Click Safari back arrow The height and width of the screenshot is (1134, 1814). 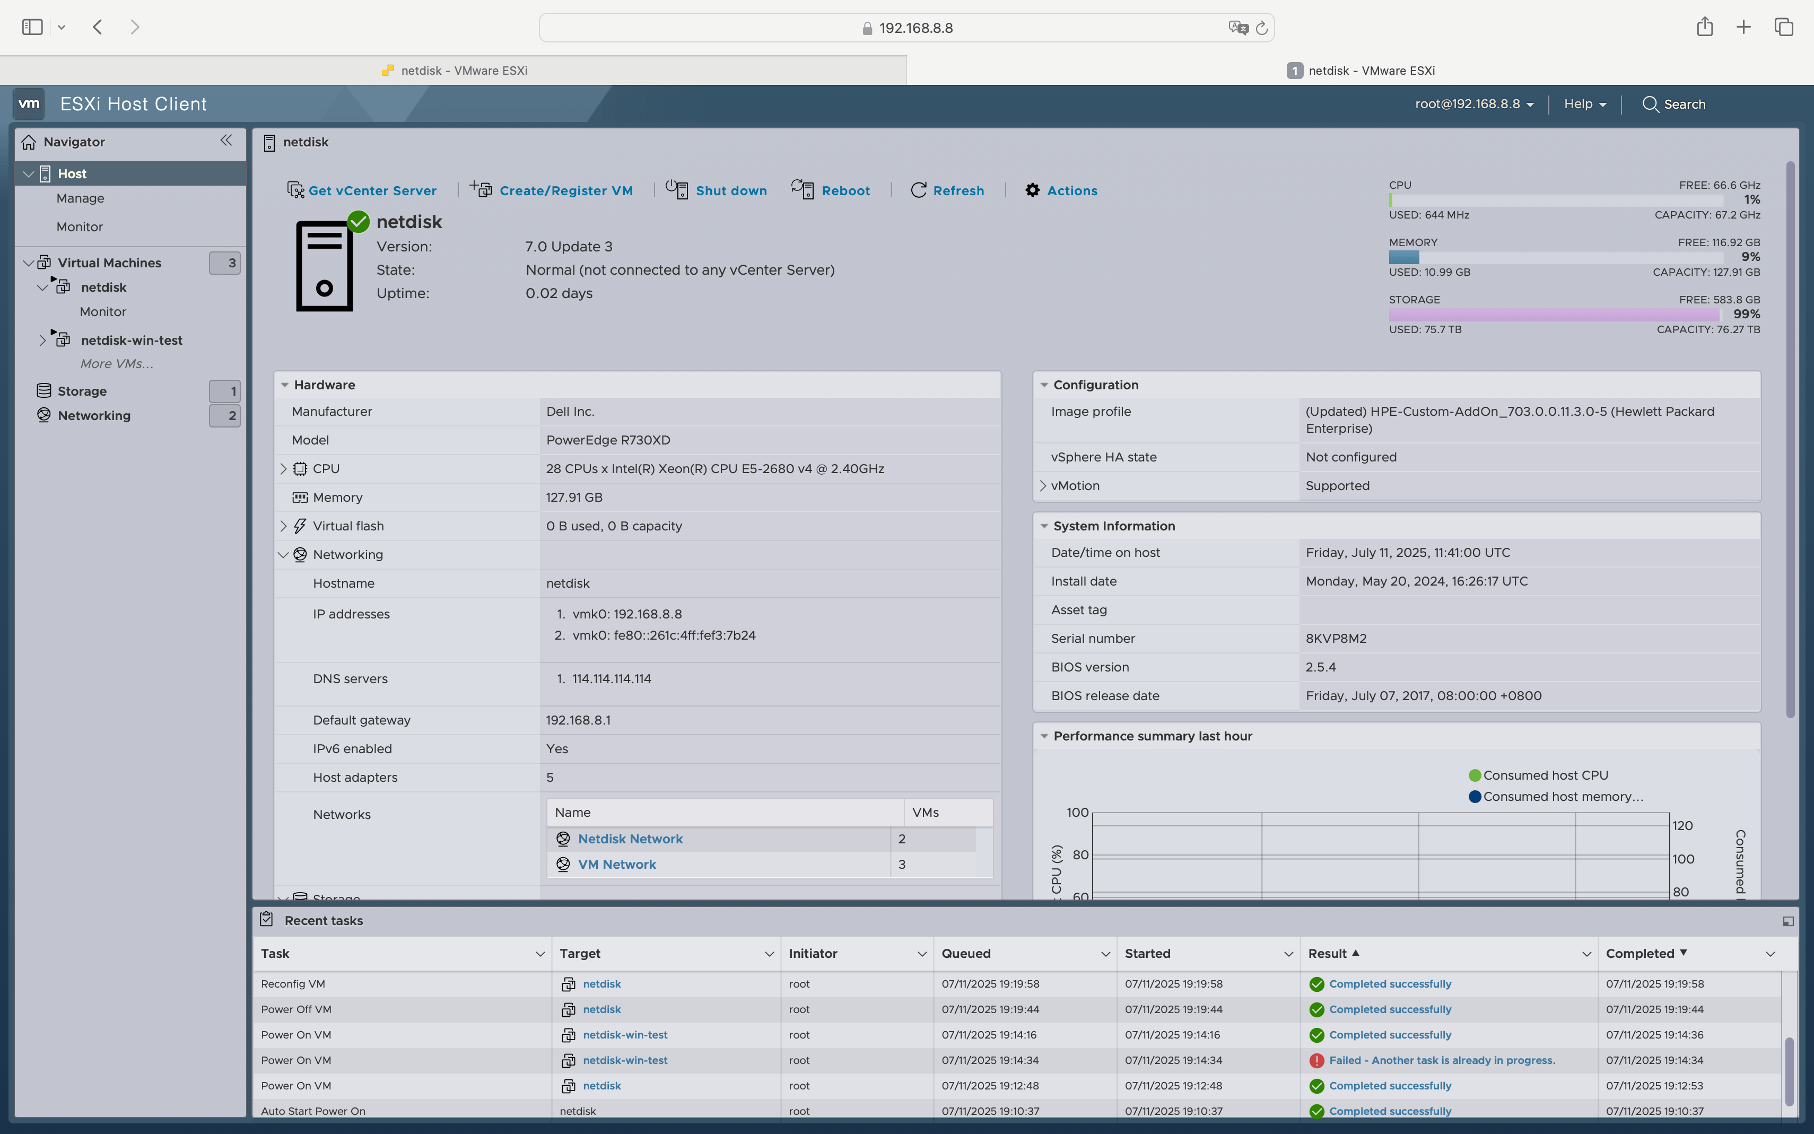(x=98, y=27)
